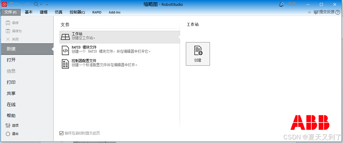343x143 pixels.
Task: Switch to the 仿真 ribbon tab
Action: click(58, 12)
